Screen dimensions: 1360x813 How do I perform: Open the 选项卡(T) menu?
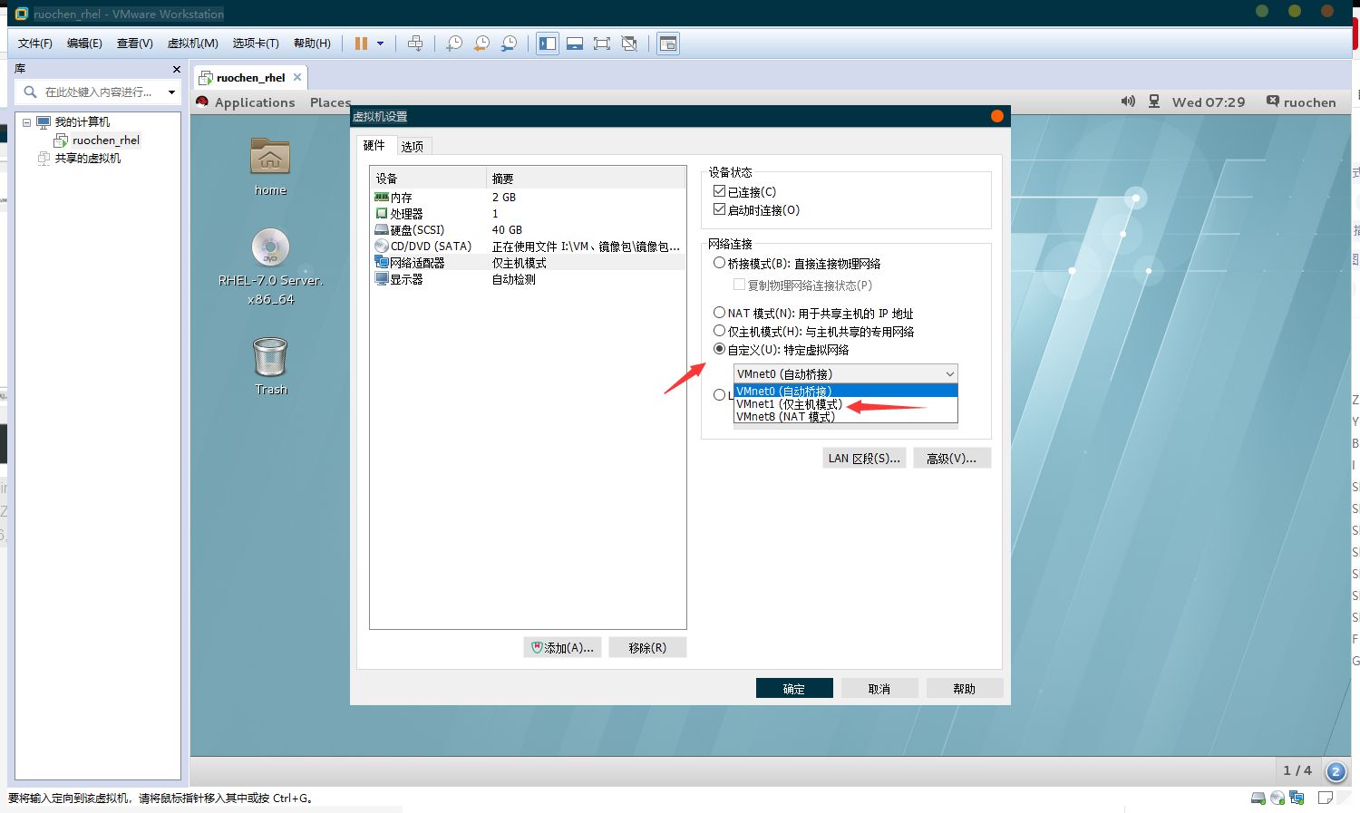256,44
